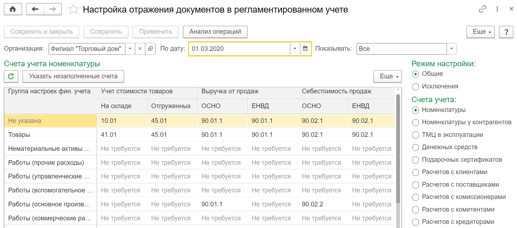Select Работы (управленческие row
Screen dimensions: 517x228
point(200,176)
